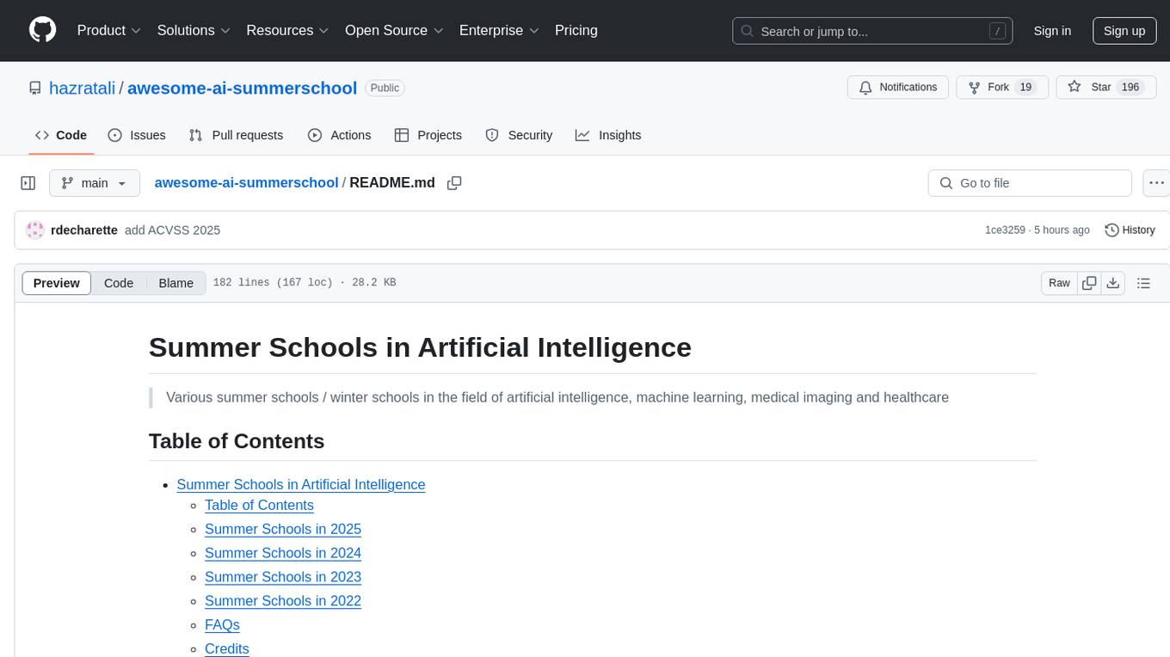This screenshot has height=657, width=1170.
Task: Open the main branch selector
Action: (94, 183)
